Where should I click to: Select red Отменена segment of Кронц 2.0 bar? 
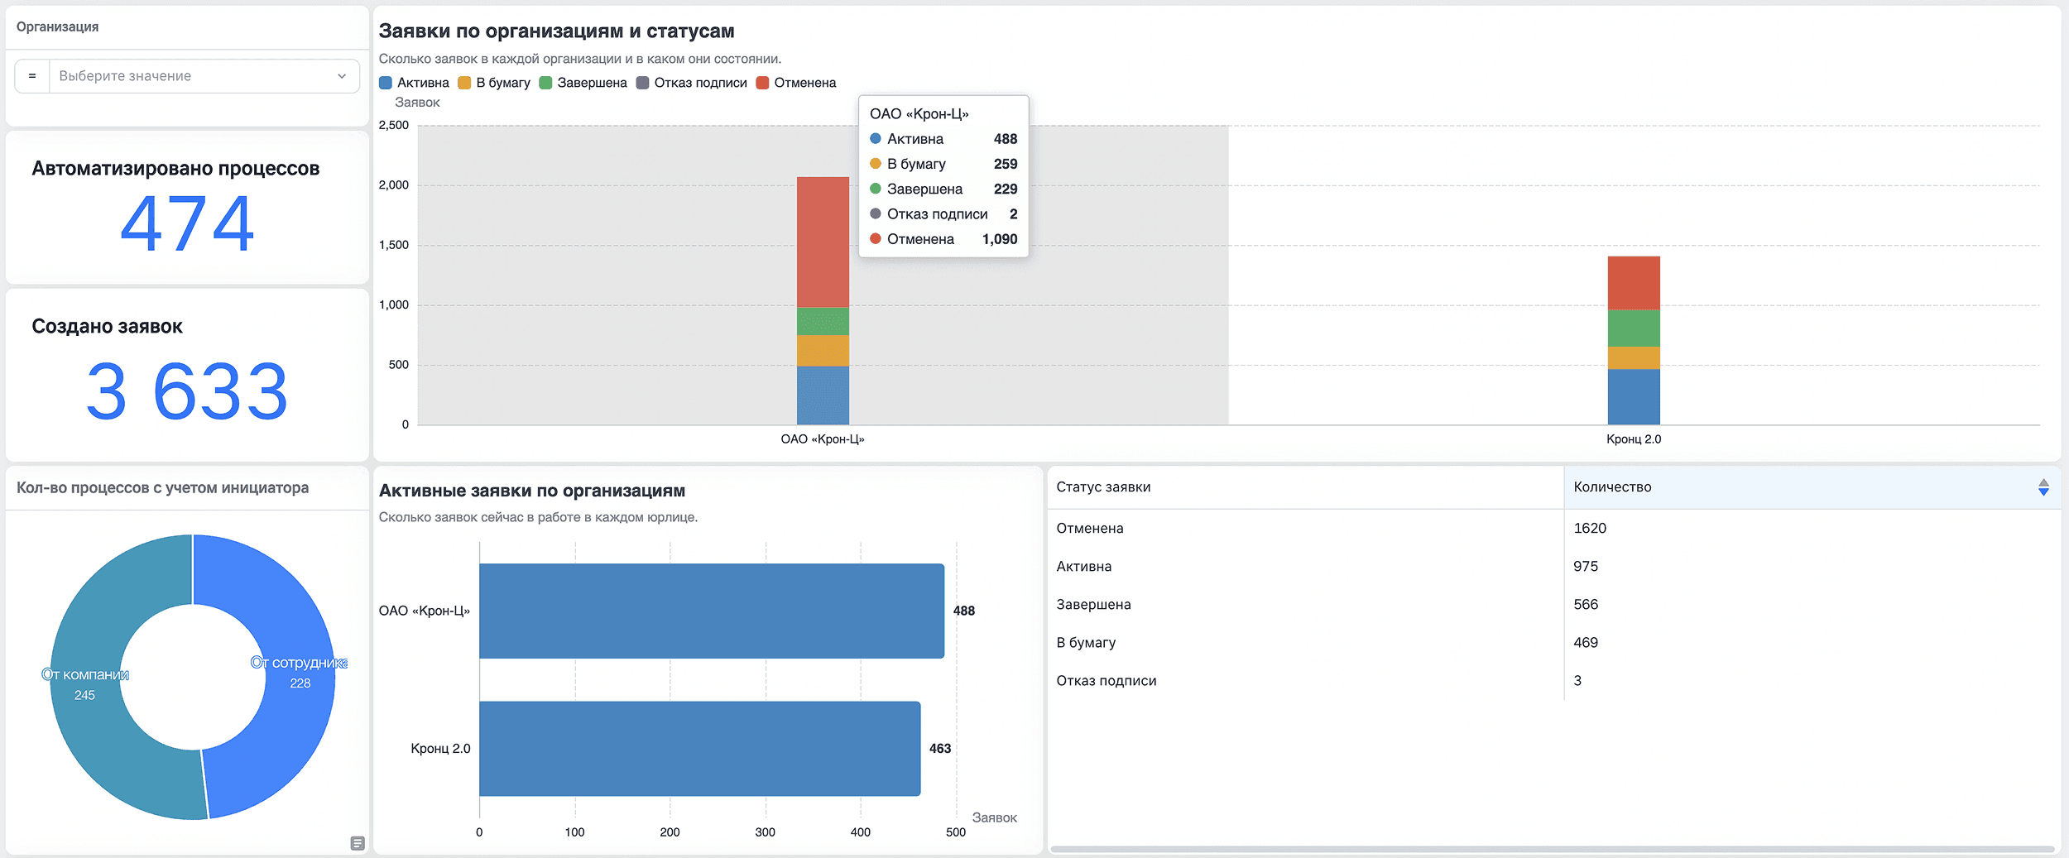click(1634, 283)
